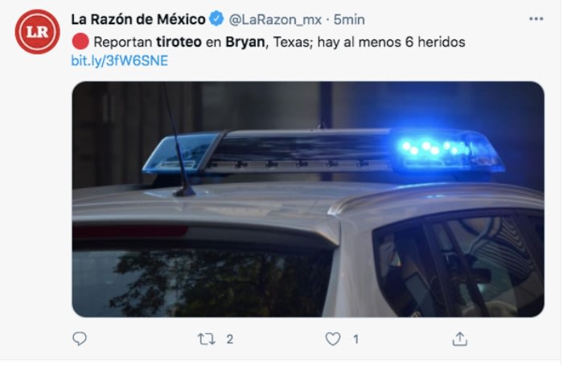Screen dimensions: 563x365
Task: Click the red circle emoji in tweet
Action: coord(80,41)
